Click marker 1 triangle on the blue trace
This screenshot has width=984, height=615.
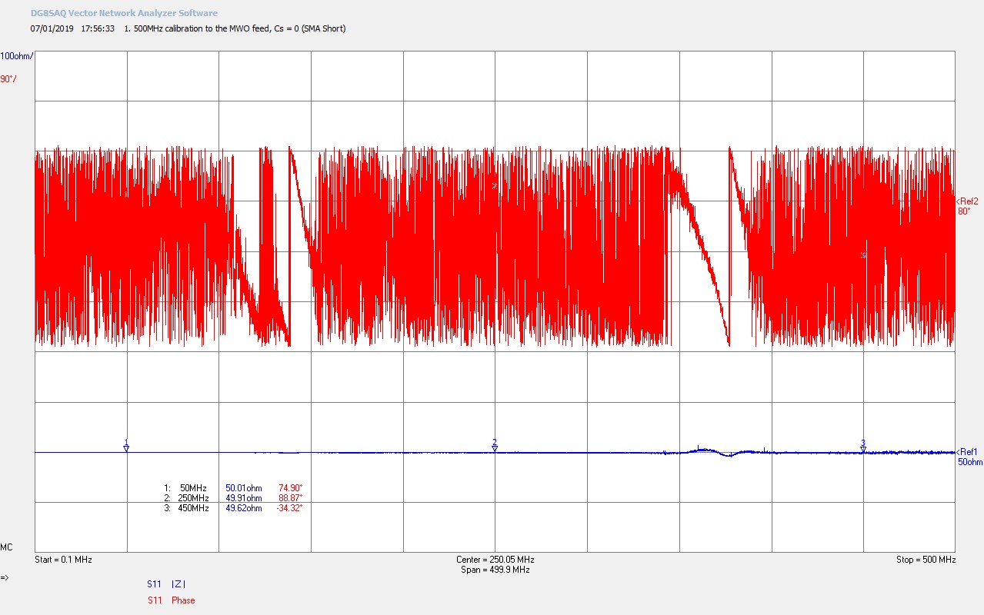tap(126, 448)
